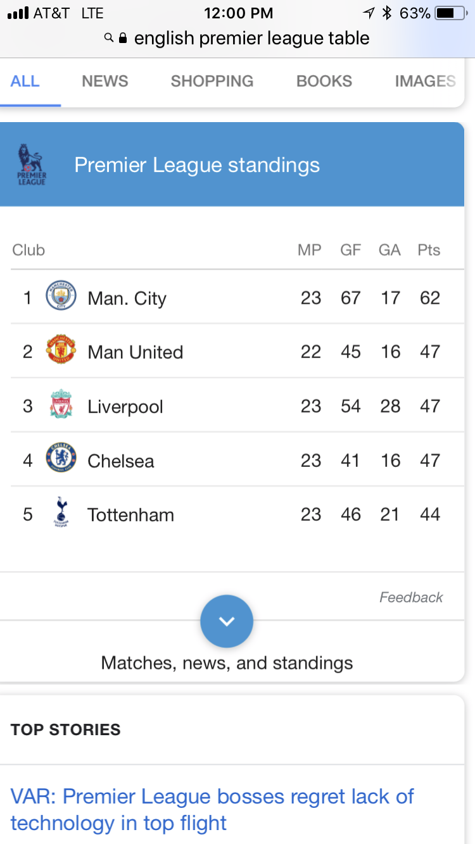Switch to the Shopping tab
475x844 pixels.
[x=212, y=81]
